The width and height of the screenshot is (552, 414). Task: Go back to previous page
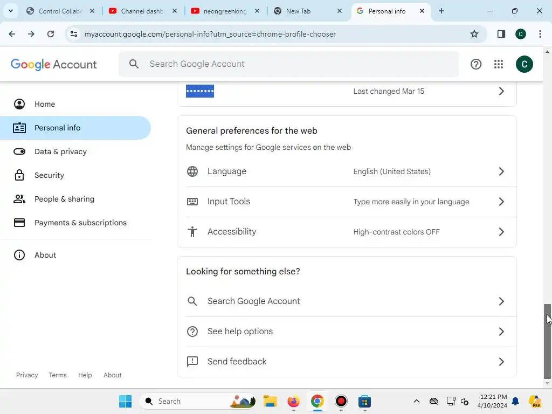[12, 34]
